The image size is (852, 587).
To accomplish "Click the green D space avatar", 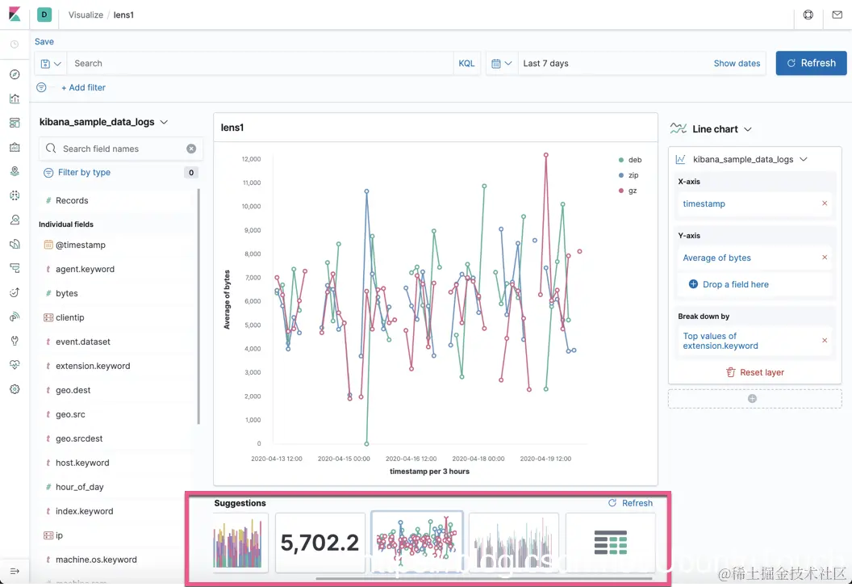I will tap(44, 15).
